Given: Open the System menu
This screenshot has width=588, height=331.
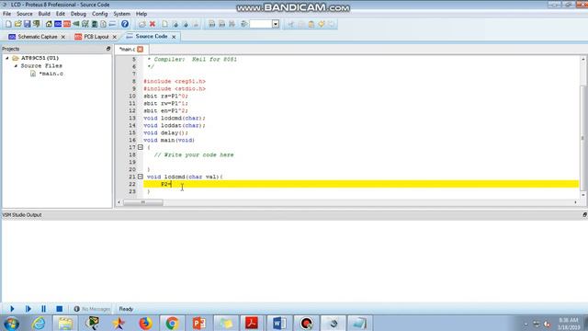Looking at the screenshot, I should [122, 14].
